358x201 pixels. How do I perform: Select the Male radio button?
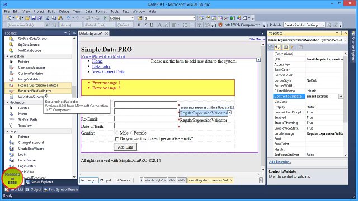pos(117,133)
